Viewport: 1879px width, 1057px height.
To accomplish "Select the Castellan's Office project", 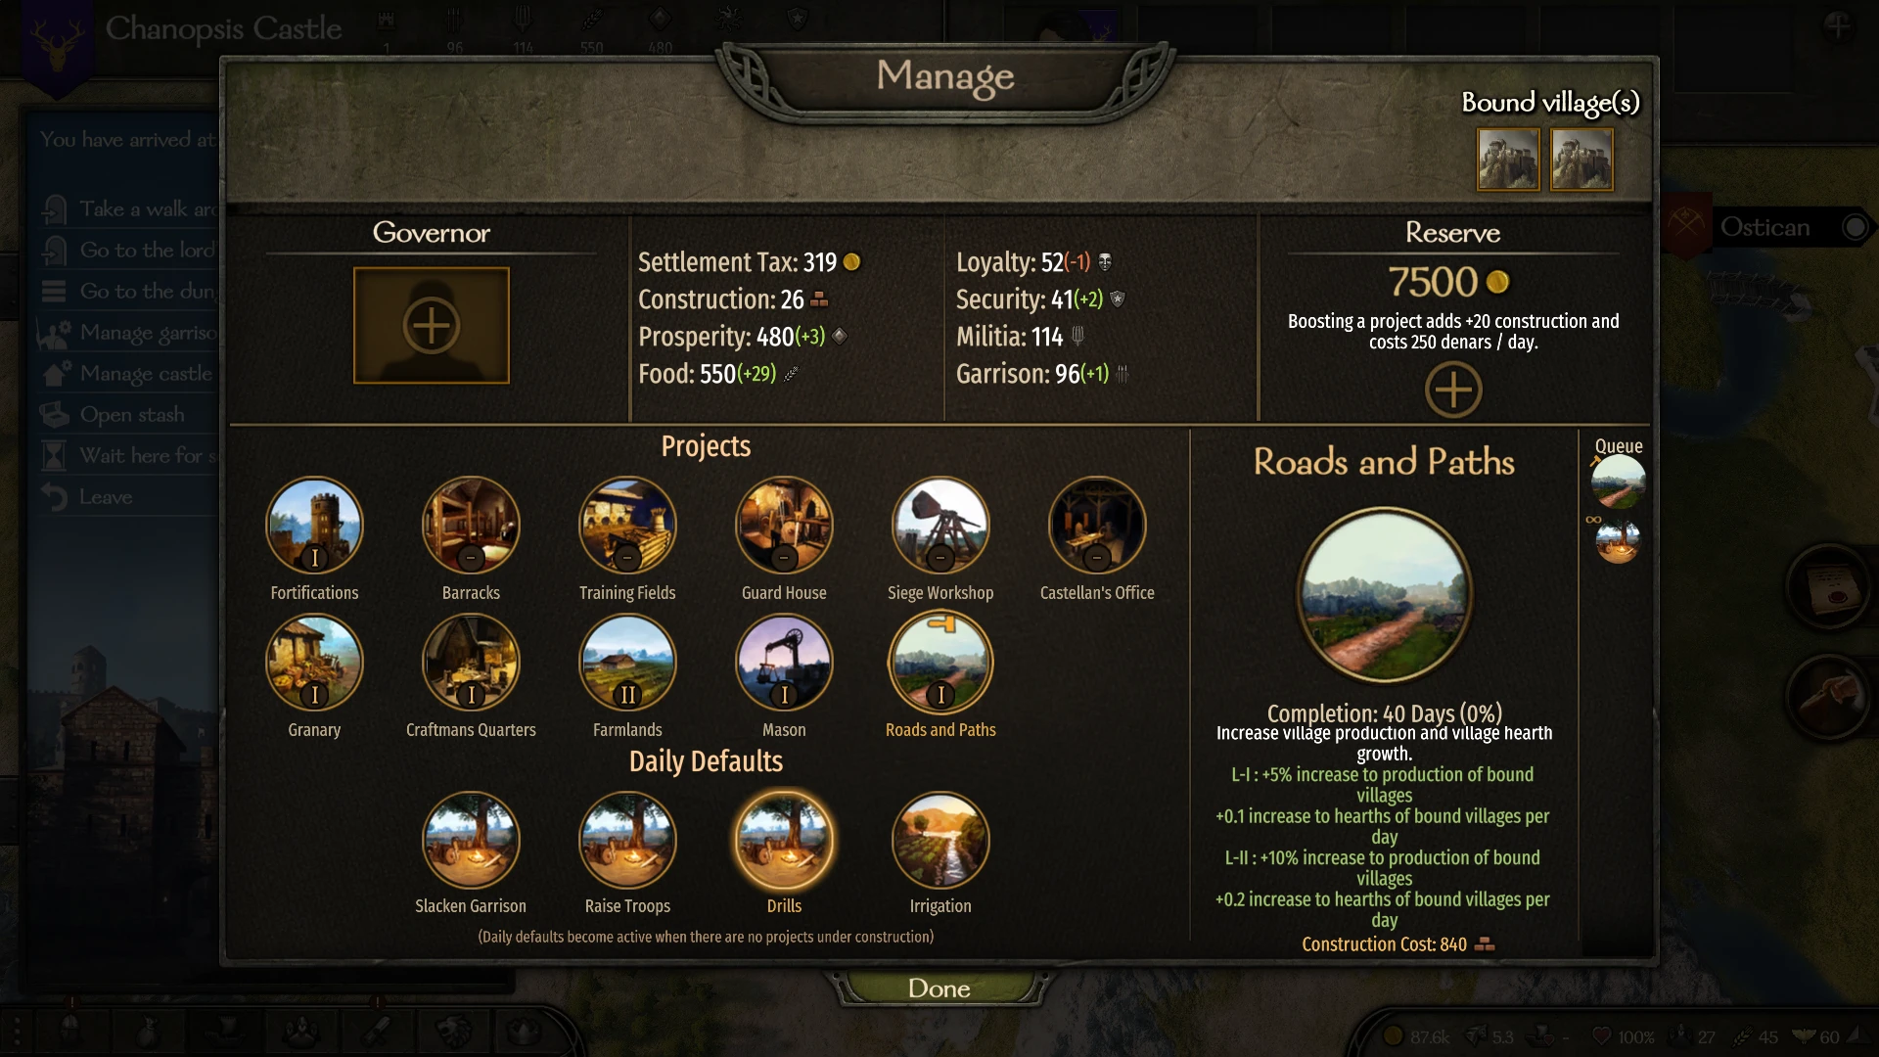I will (1097, 526).
